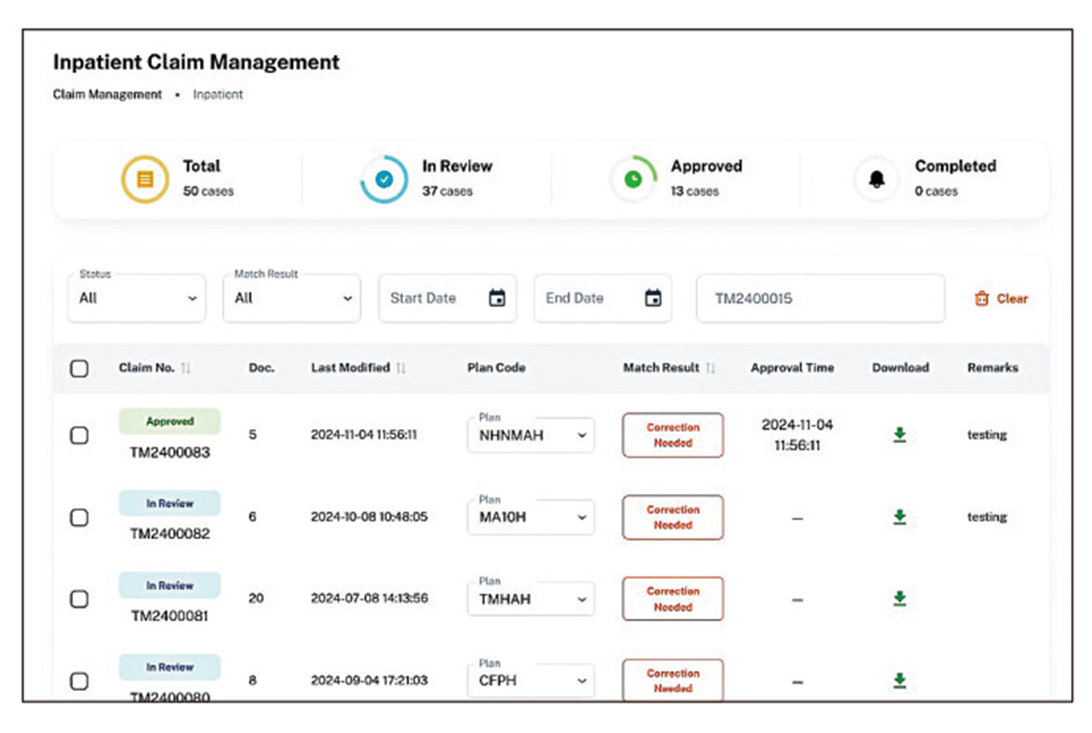Sort by Last Modified column arrows
Viewport: 1092px width, 733px height.
click(401, 368)
